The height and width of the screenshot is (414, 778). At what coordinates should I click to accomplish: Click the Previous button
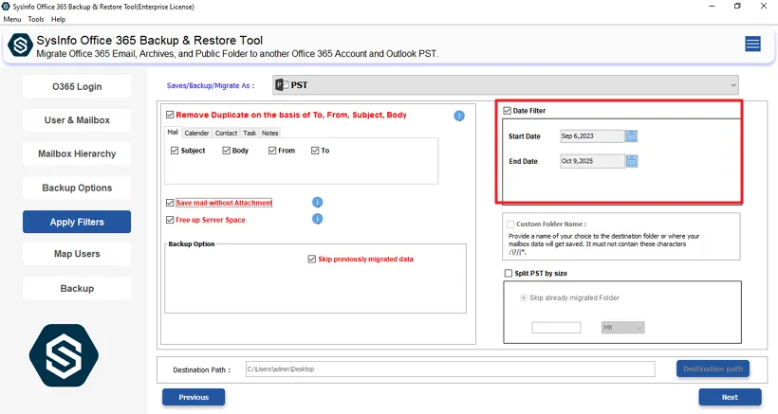point(194,397)
